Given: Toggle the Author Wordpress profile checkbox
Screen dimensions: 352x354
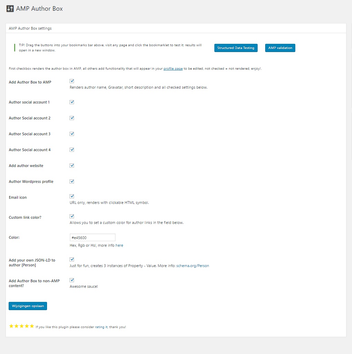Looking at the screenshot, I should click(72, 181).
